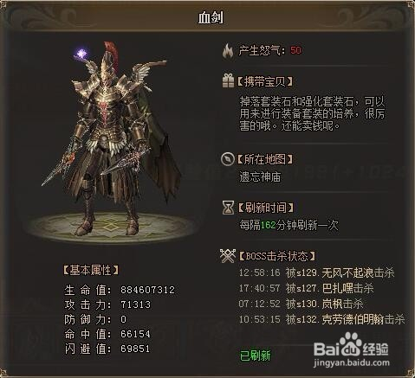Select the 携带宝贝 section heading
415x378 pixels.
point(264,81)
